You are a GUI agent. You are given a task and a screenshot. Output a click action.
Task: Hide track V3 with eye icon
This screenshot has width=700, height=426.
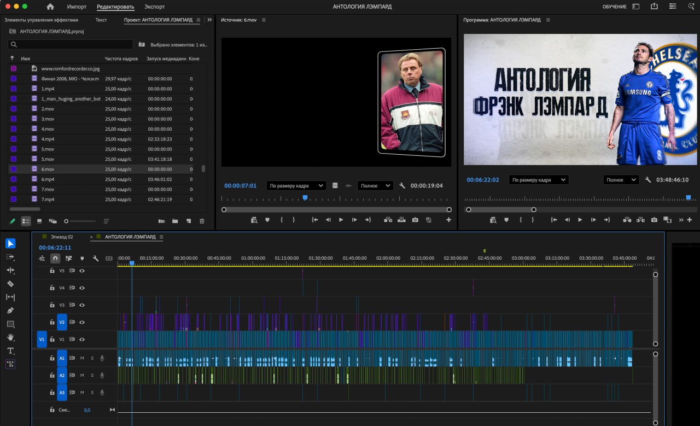click(82, 305)
